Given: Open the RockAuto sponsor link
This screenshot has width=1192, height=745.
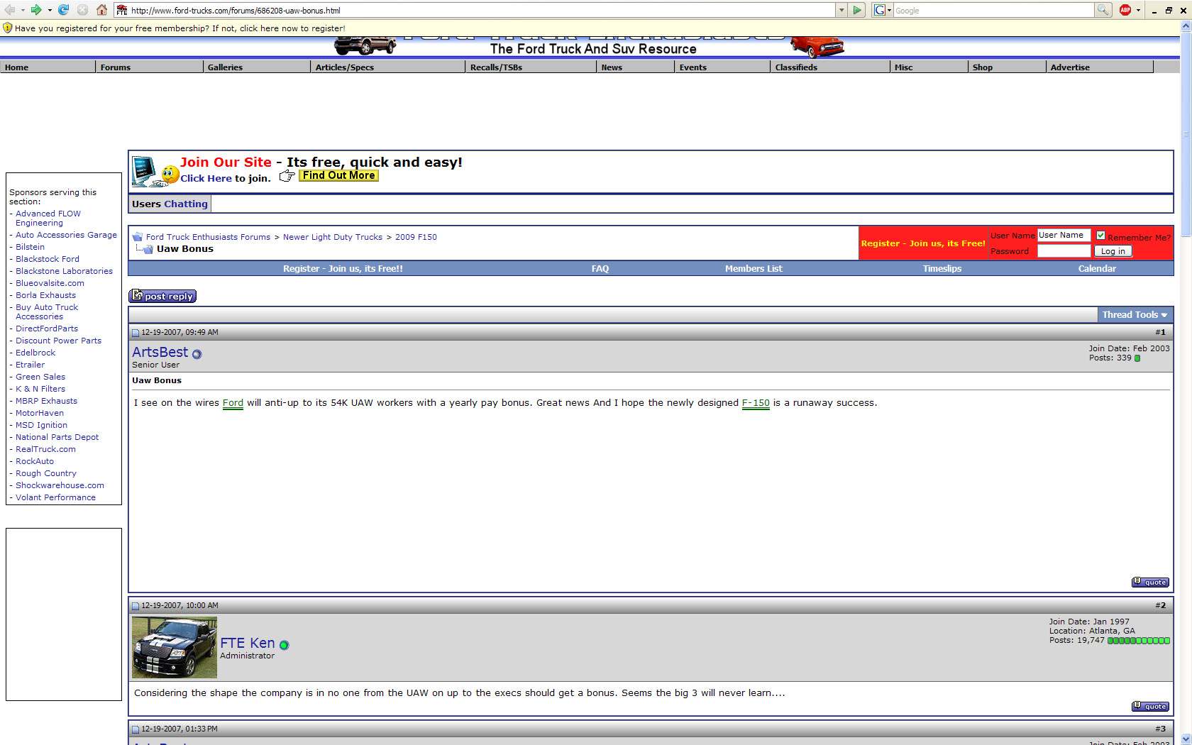Looking at the screenshot, I should (35, 461).
